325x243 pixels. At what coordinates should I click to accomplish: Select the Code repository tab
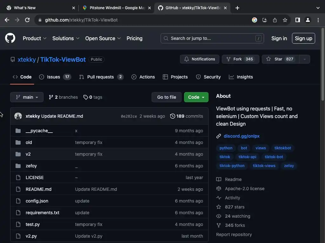(x=22, y=77)
